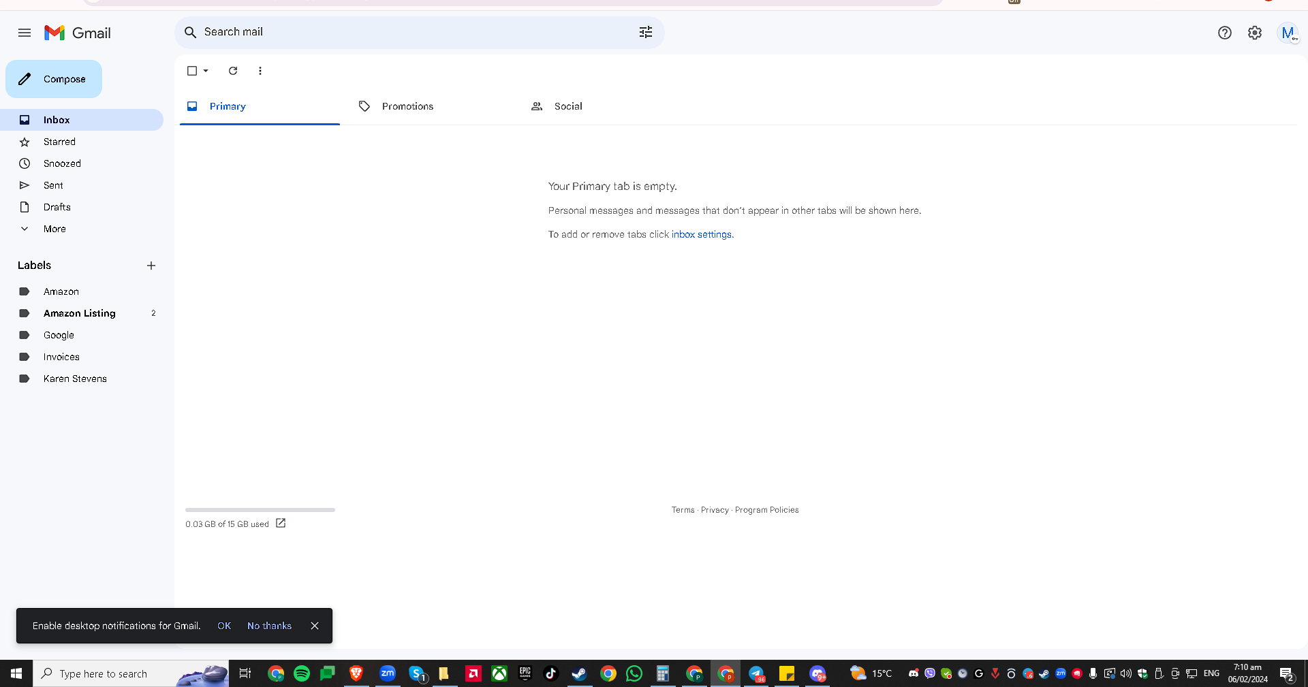Open the Karen Stevens label
This screenshot has height=687, width=1308.
[x=82, y=379]
